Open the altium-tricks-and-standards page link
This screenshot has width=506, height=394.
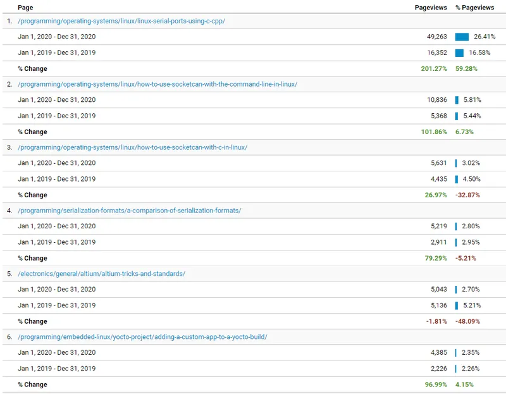[x=101, y=274]
